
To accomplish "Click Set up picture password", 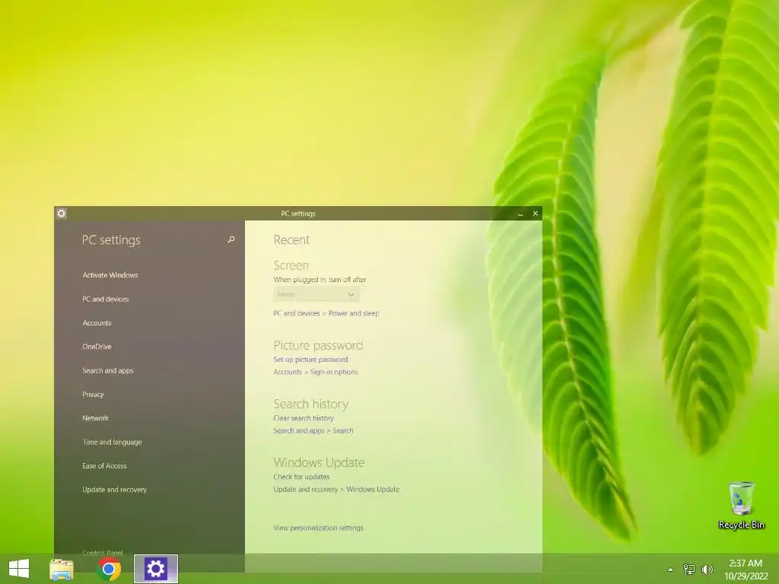I will pyautogui.click(x=310, y=360).
